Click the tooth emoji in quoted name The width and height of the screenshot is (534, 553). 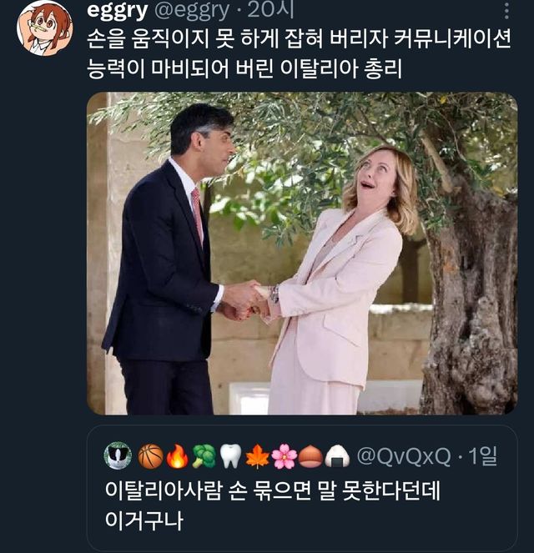point(230,456)
